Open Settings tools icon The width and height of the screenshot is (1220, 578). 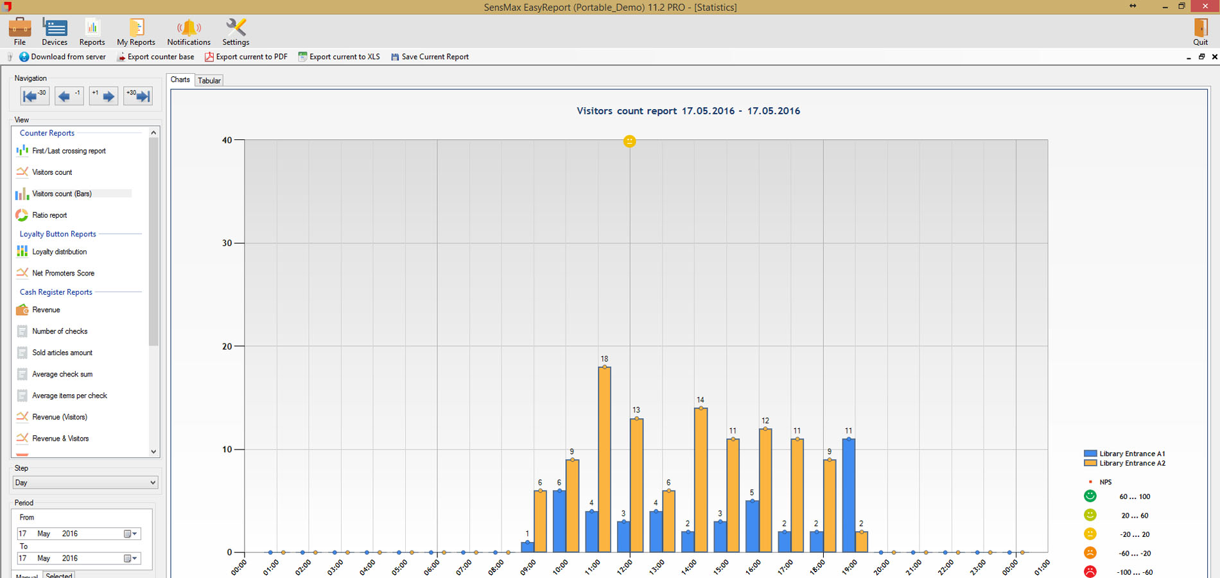click(x=236, y=31)
